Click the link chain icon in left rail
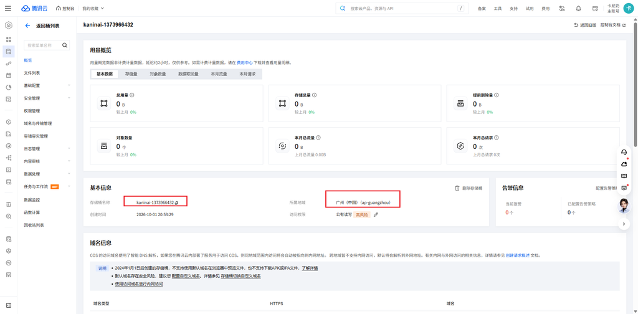638x314 pixels. 9,64
